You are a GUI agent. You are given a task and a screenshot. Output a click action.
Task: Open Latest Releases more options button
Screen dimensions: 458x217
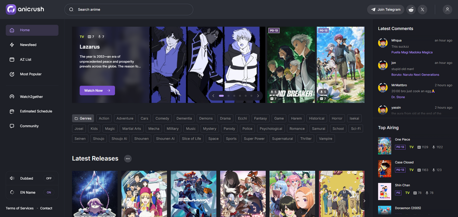[x=128, y=159]
